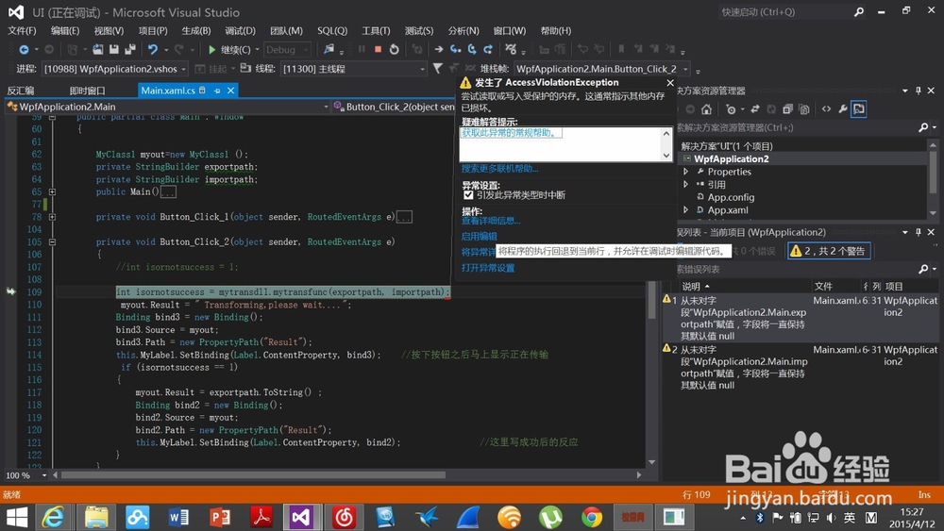Click '打开异常设置' open exception settings link
The width and height of the screenshot is (944, 531).
pos(488,268)
